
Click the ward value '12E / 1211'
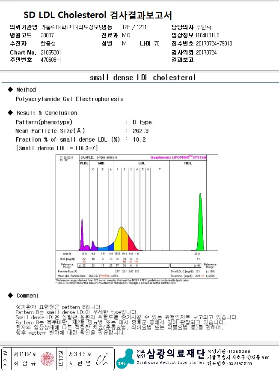pyautogui.click(x=134, y=27)
